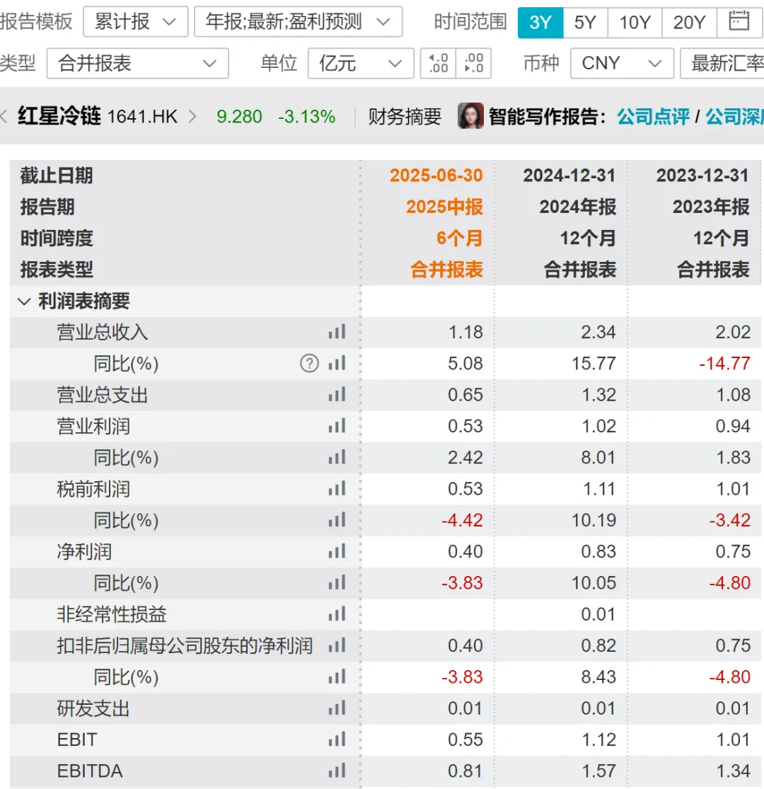Click 2023-12-31 column header

[x=702, y=175]
